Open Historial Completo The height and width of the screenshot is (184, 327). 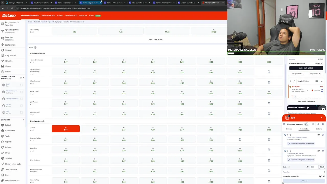[x=306, y=101]
